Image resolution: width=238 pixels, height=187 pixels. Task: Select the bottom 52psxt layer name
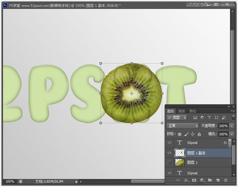point(192,173)
